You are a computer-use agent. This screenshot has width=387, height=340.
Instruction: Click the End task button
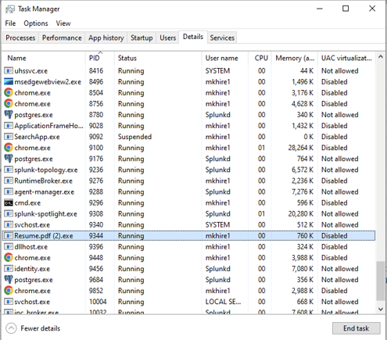356,328
